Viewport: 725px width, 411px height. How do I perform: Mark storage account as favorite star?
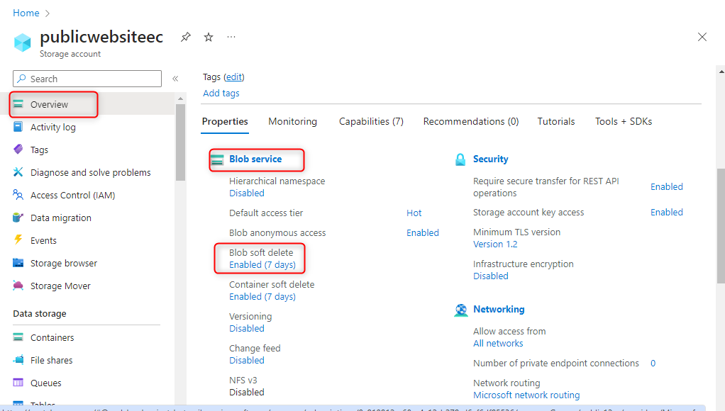tap(209, 37)
